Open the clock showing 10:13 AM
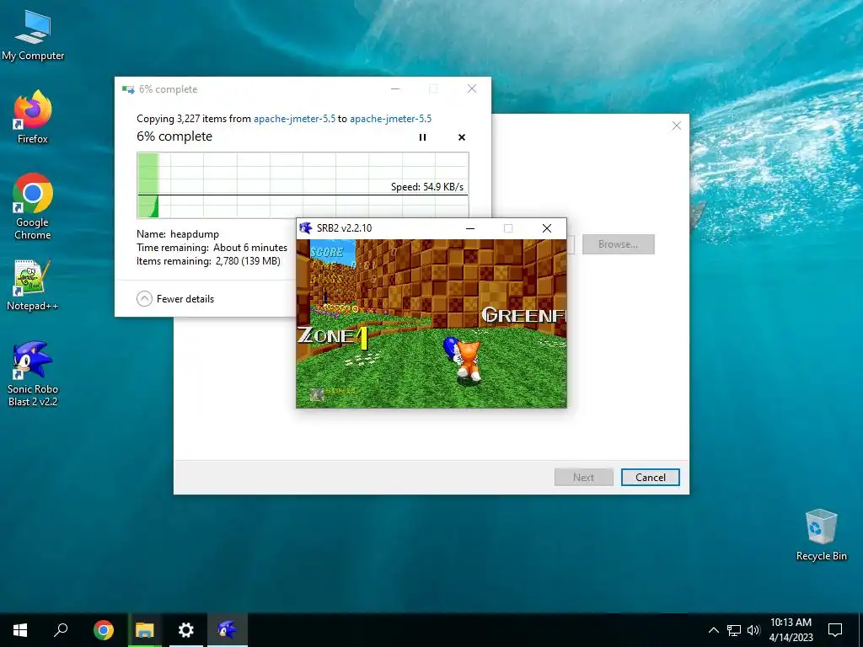 click(x=791, y=630)
